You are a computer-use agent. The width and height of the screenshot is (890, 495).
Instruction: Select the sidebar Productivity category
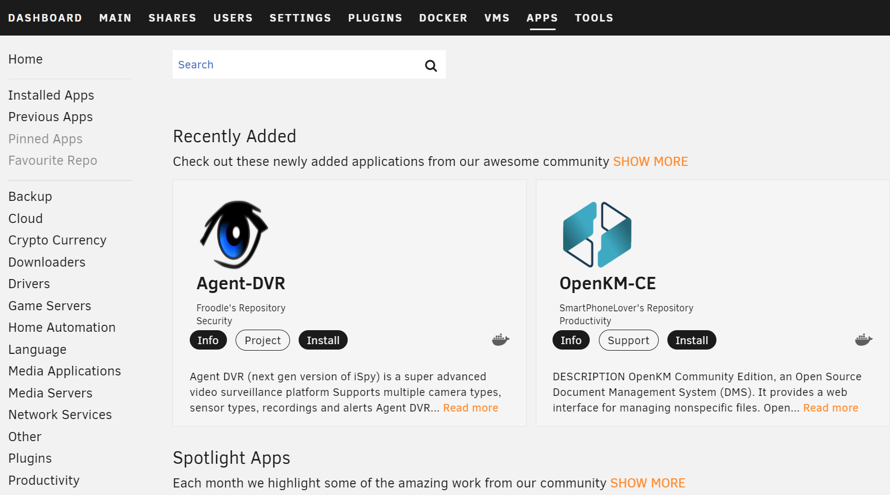(x=44, y=480)
